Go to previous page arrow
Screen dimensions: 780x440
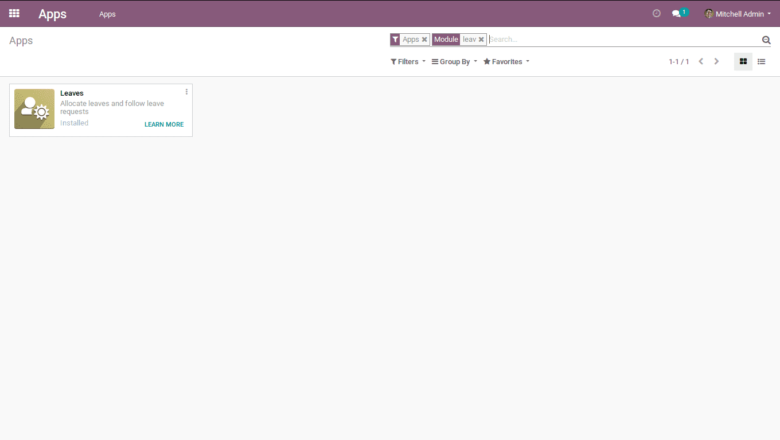(x=701, y=61)
